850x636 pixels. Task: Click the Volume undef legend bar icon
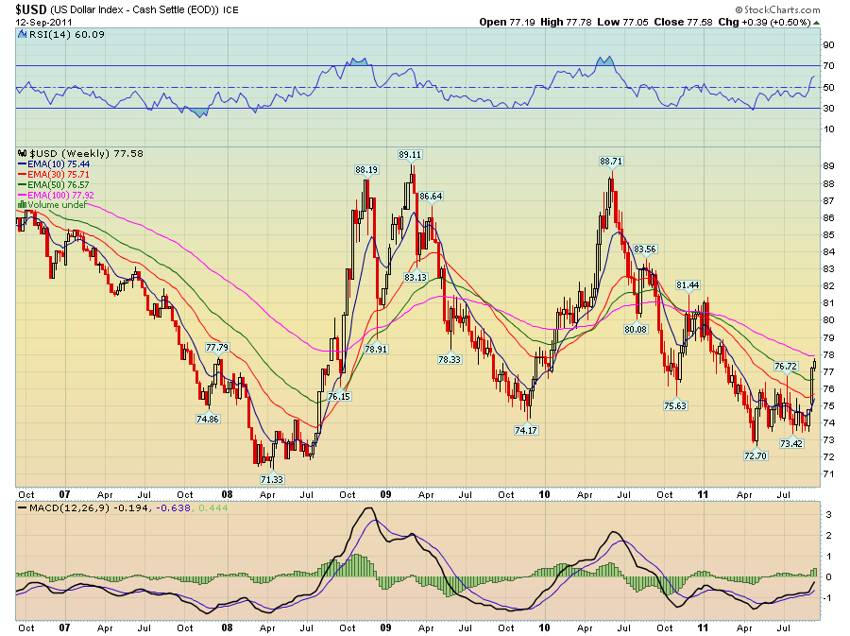point(23,205)
